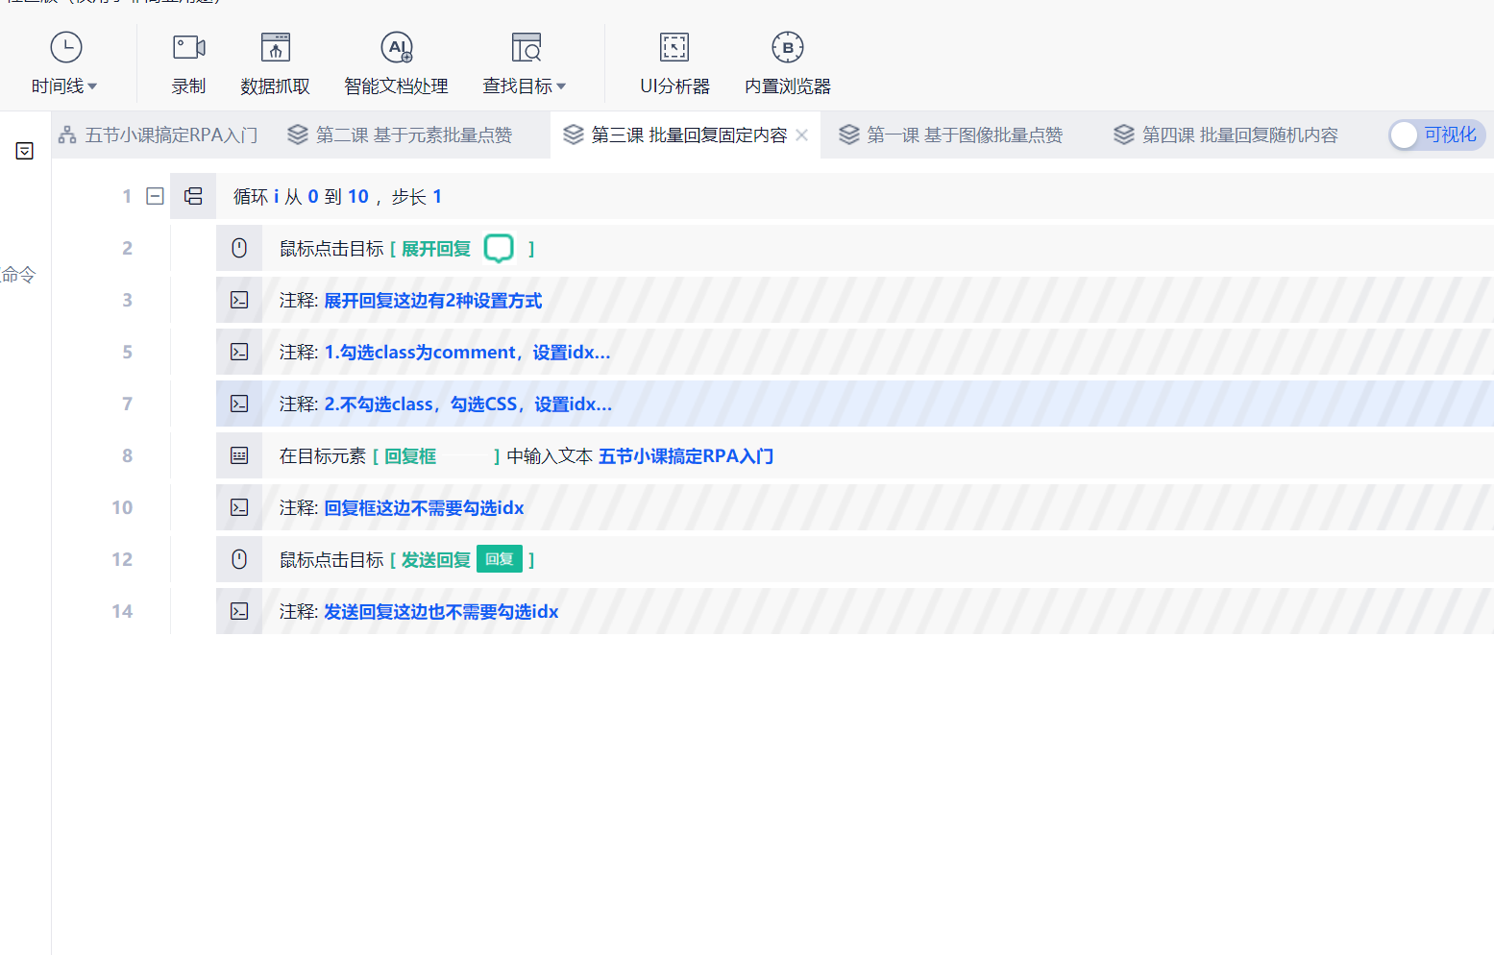
Task: Click line number 14
Action: pyautogui.click(x=122, y=611)
